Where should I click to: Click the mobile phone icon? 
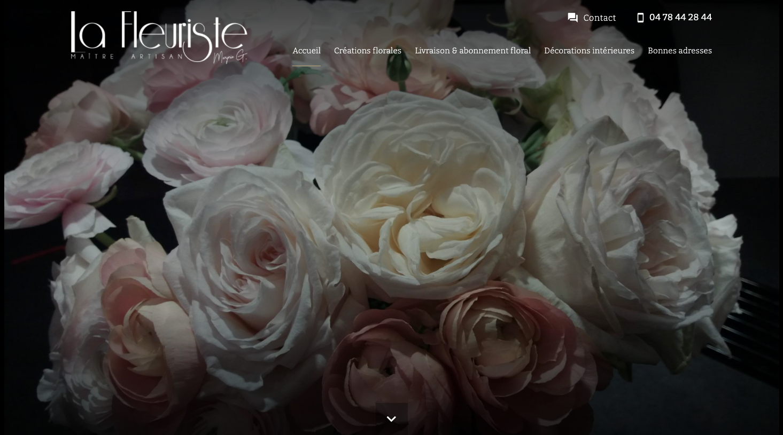point(640,18)
